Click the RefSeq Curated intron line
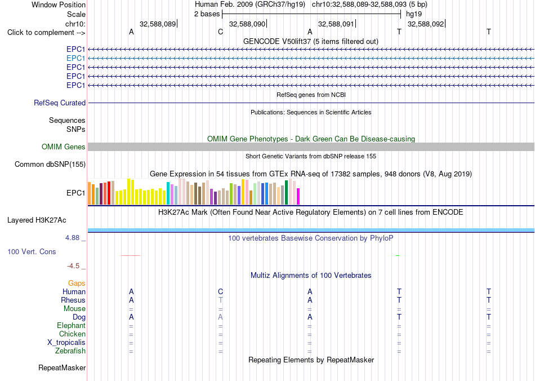Image resolution: width=535 pixels, height=381 pixels. (311, 103)
